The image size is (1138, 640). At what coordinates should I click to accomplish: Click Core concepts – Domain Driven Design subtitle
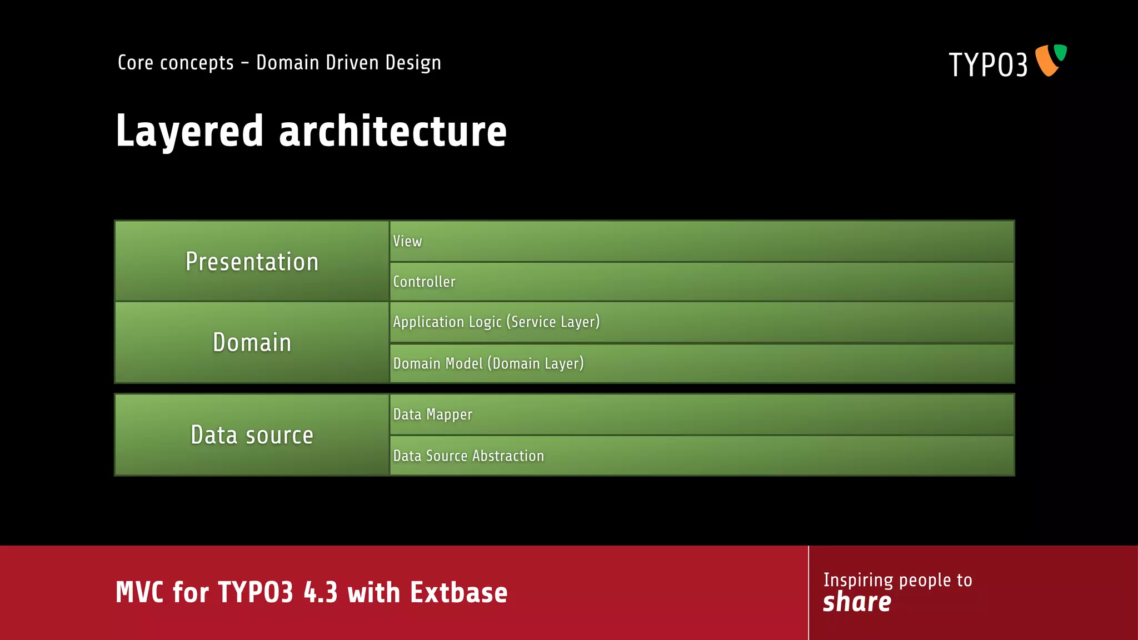(279, 63)
